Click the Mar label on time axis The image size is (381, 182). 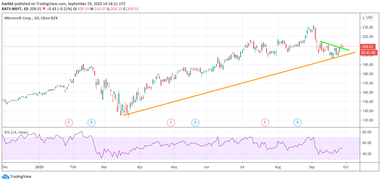[104, 167]
